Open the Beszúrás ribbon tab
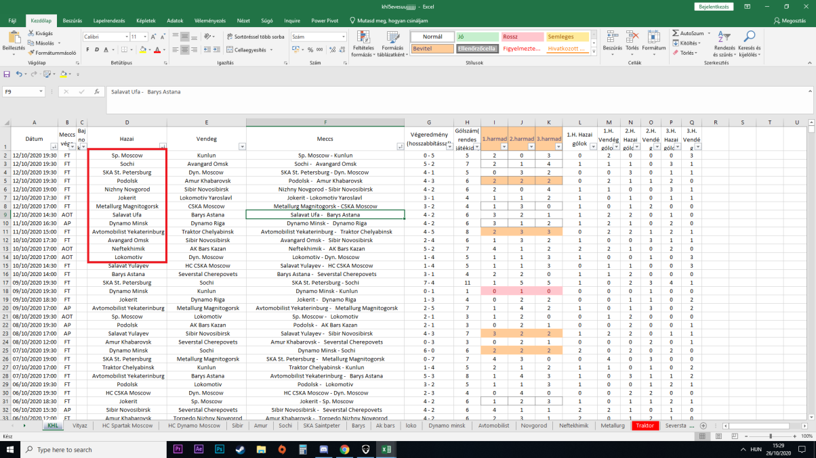 [73, 21]
